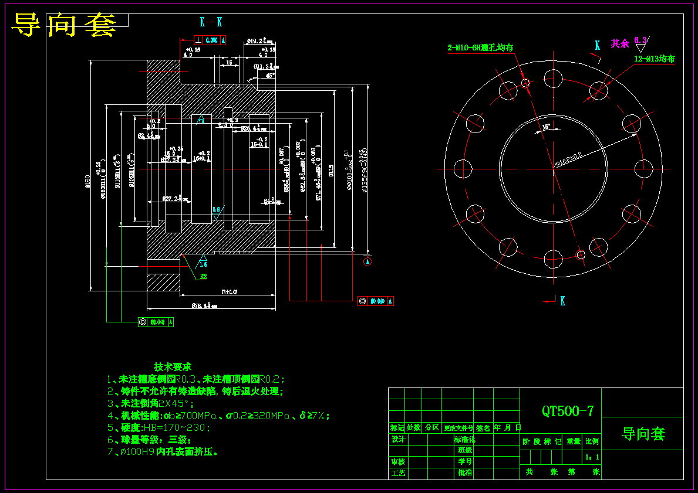This screenshot has width=698, height=493.
Task: Select the cyan K cutting mark below the flange
Action: pos(562,301)
